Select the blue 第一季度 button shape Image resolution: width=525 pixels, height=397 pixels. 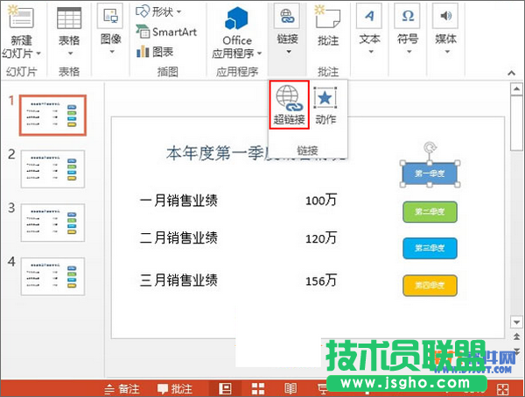pos(430,174)
